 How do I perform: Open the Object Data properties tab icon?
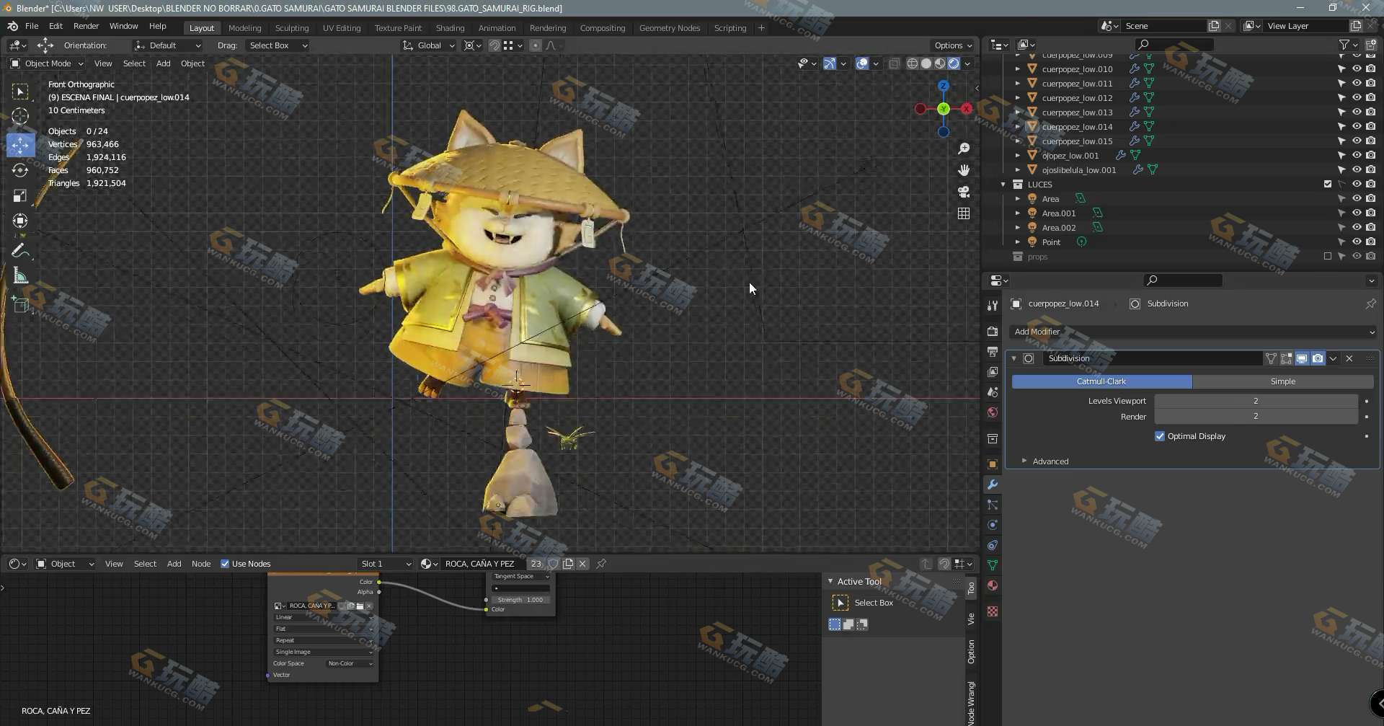993,565
